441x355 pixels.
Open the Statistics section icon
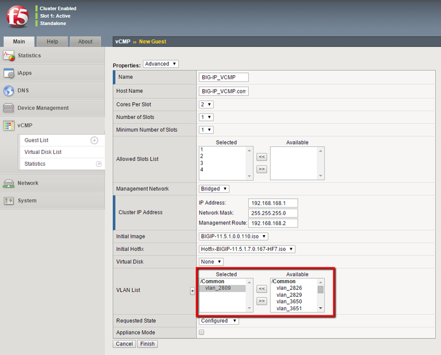click(8, 55)
